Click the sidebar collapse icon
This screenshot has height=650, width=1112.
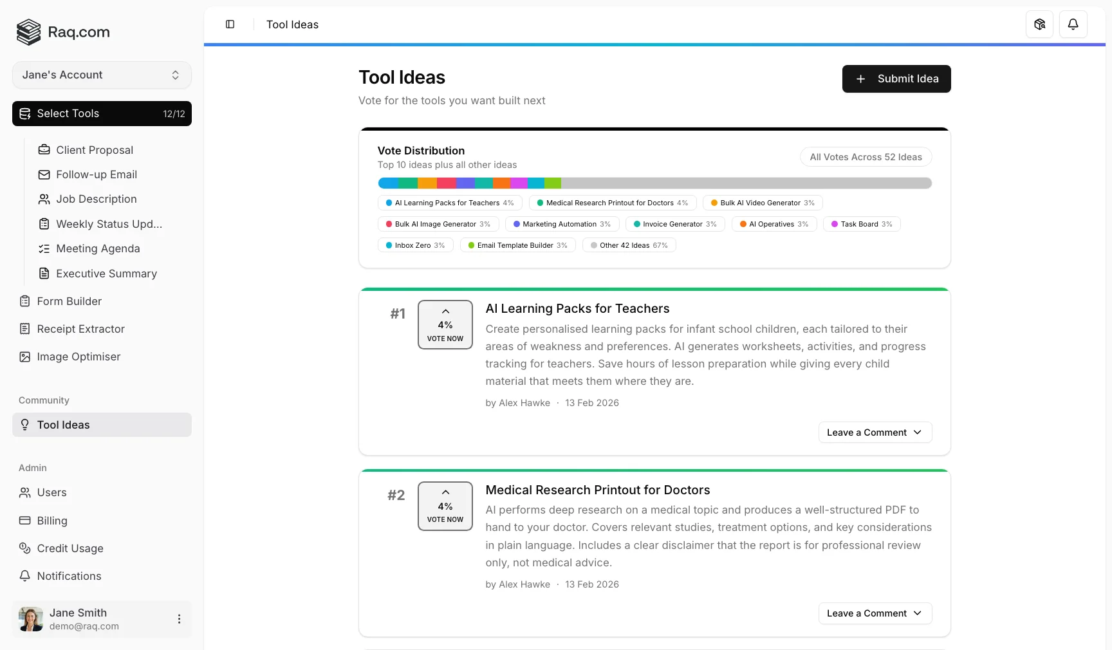pyautogui.click(x=230, y=24)
